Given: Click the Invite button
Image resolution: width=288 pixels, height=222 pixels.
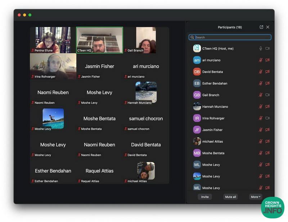Looking at the screenshot, I should tap(205, 197).
